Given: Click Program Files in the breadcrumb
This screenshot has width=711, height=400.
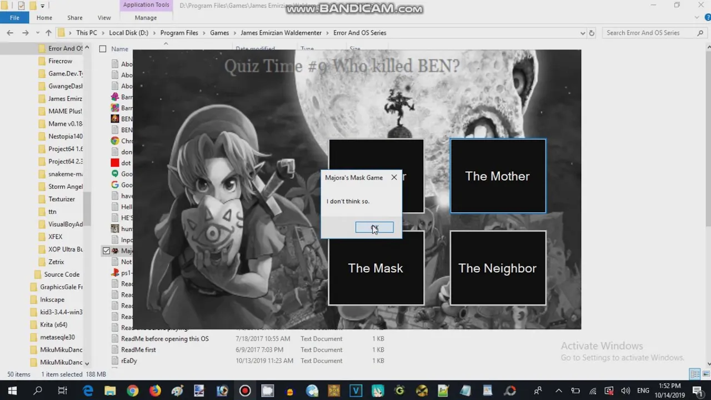Looking at the screenshot, I should [179, 33].
